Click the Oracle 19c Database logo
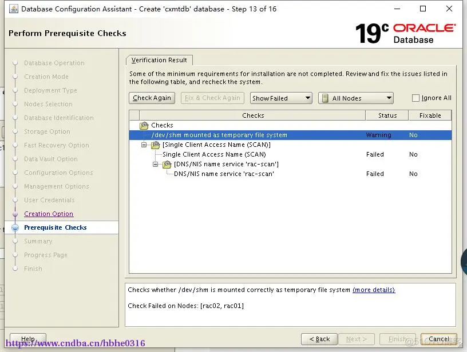Screen dimensions: 467x352 click(405, 33)
